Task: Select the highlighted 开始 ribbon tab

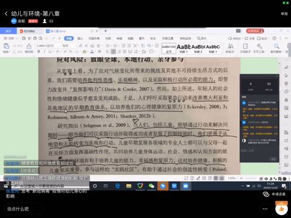Action: (68, 38)
